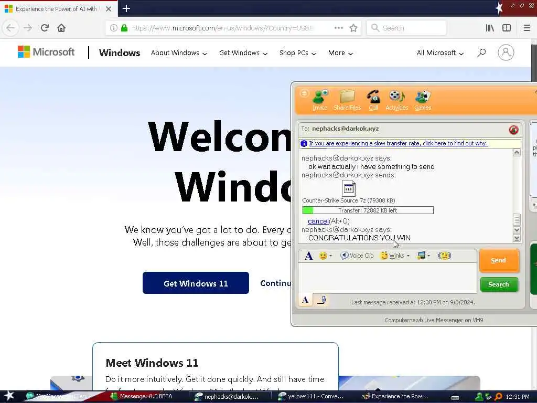Click the block contact icon beside nephacks@darkok.xyz
The width and height of the screenshot is (537, 403).
[513, 130]
